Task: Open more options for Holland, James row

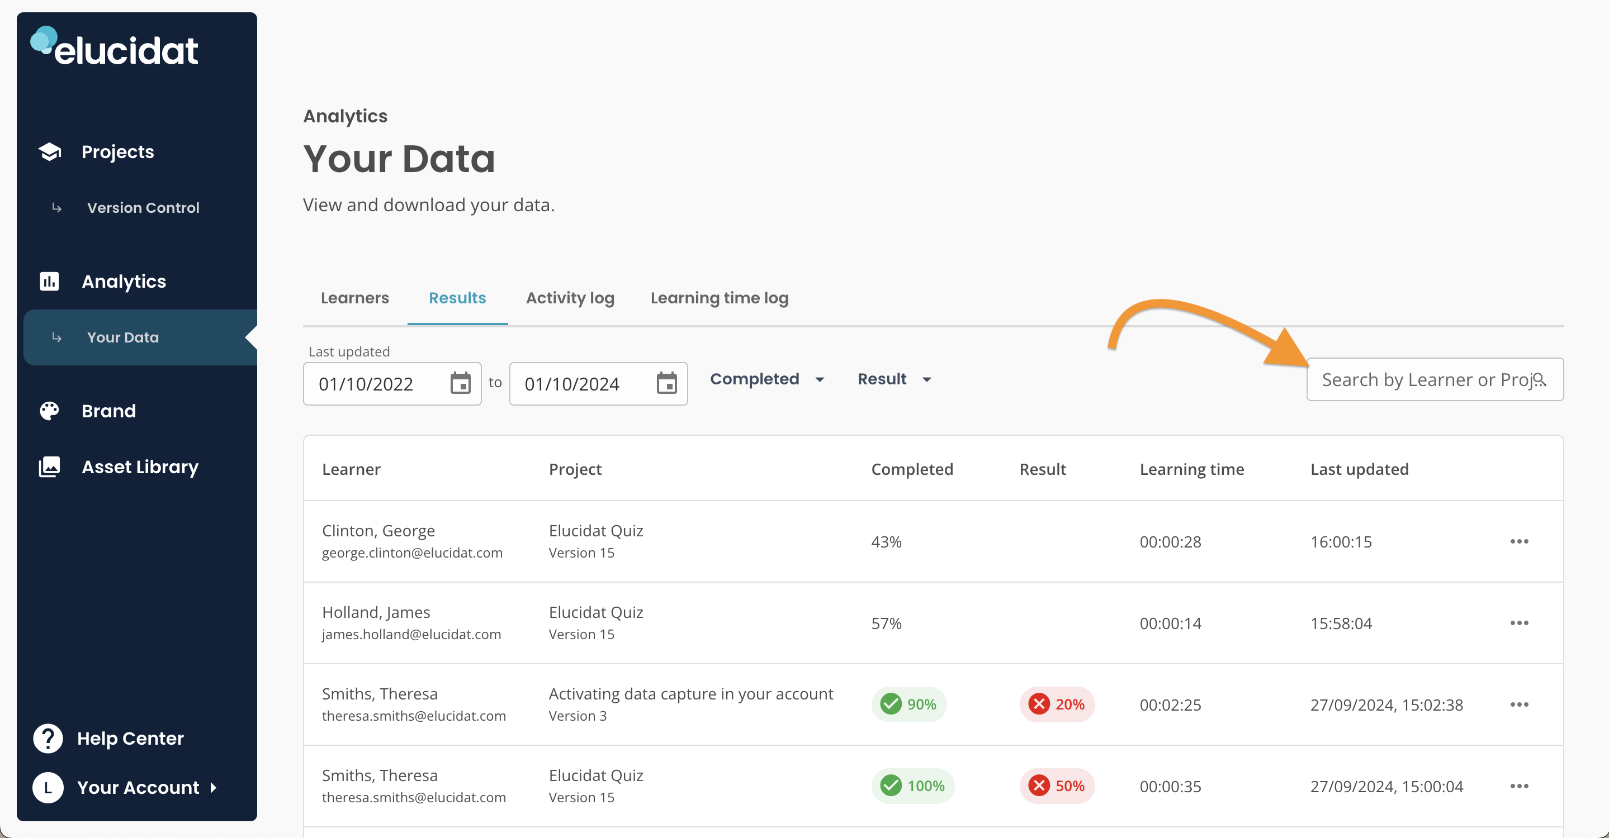Action: pyautogui.click(x=1519, y=623)
